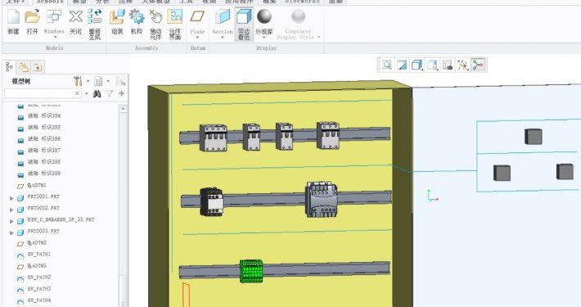Open the View Manager icon in view toolbar
The height and width of the screenshot is (307, 581).
click(448, 65)
